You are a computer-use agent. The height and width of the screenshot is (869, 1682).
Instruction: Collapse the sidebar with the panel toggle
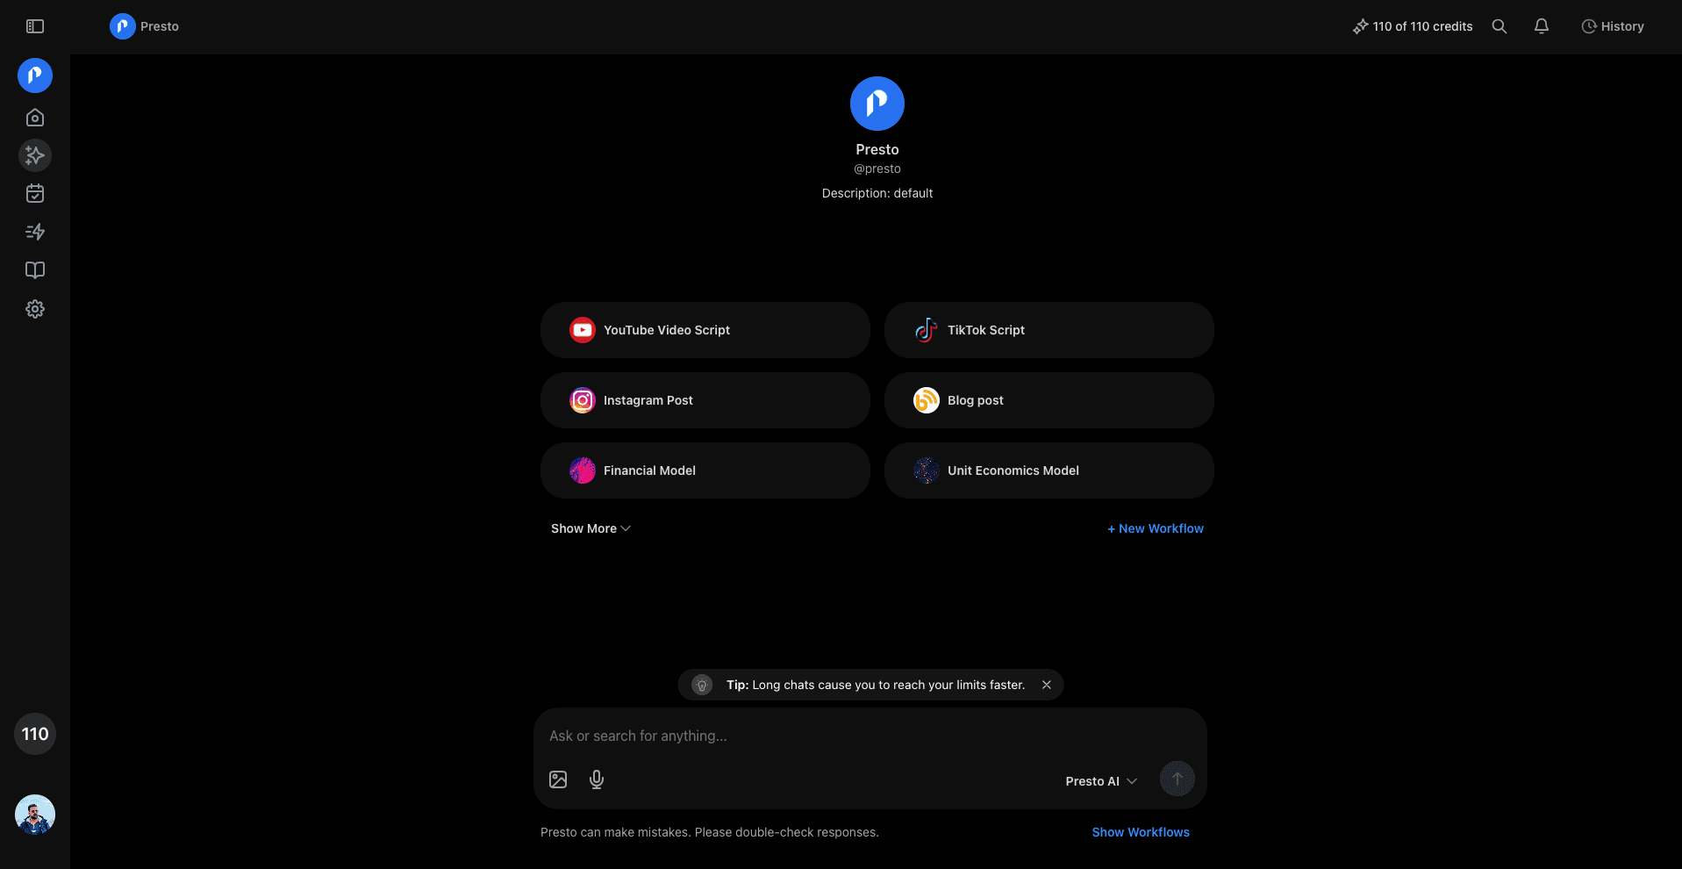pos(35,26)
